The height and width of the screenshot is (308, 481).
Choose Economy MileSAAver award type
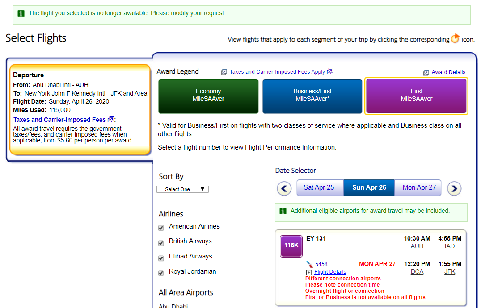click(208, 96)
